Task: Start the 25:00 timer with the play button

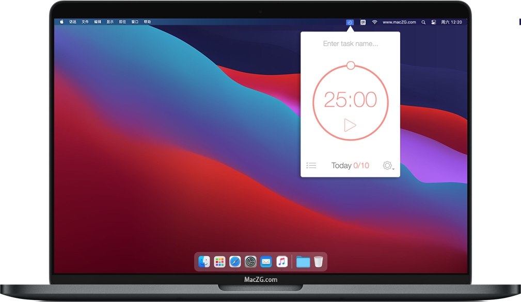Action: click(350, 124)
